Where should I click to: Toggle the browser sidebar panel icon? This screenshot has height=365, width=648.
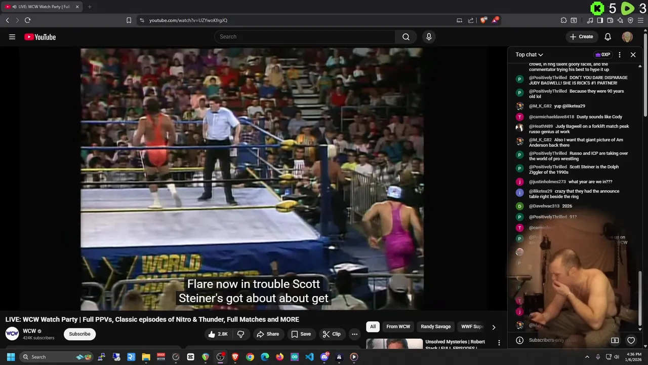(600, 20)
